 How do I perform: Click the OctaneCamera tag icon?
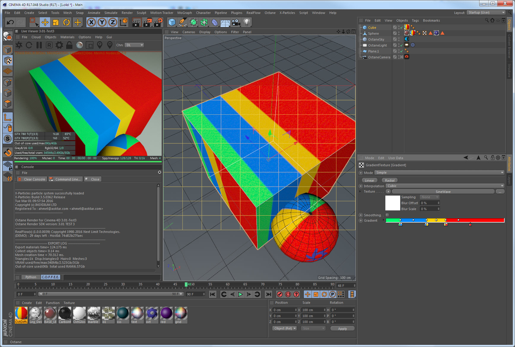[x=407, y=57]
